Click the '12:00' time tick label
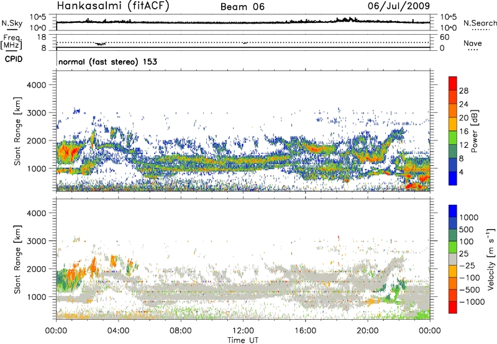This screenshot has height=344, width=497. click(x=243, y=331)
